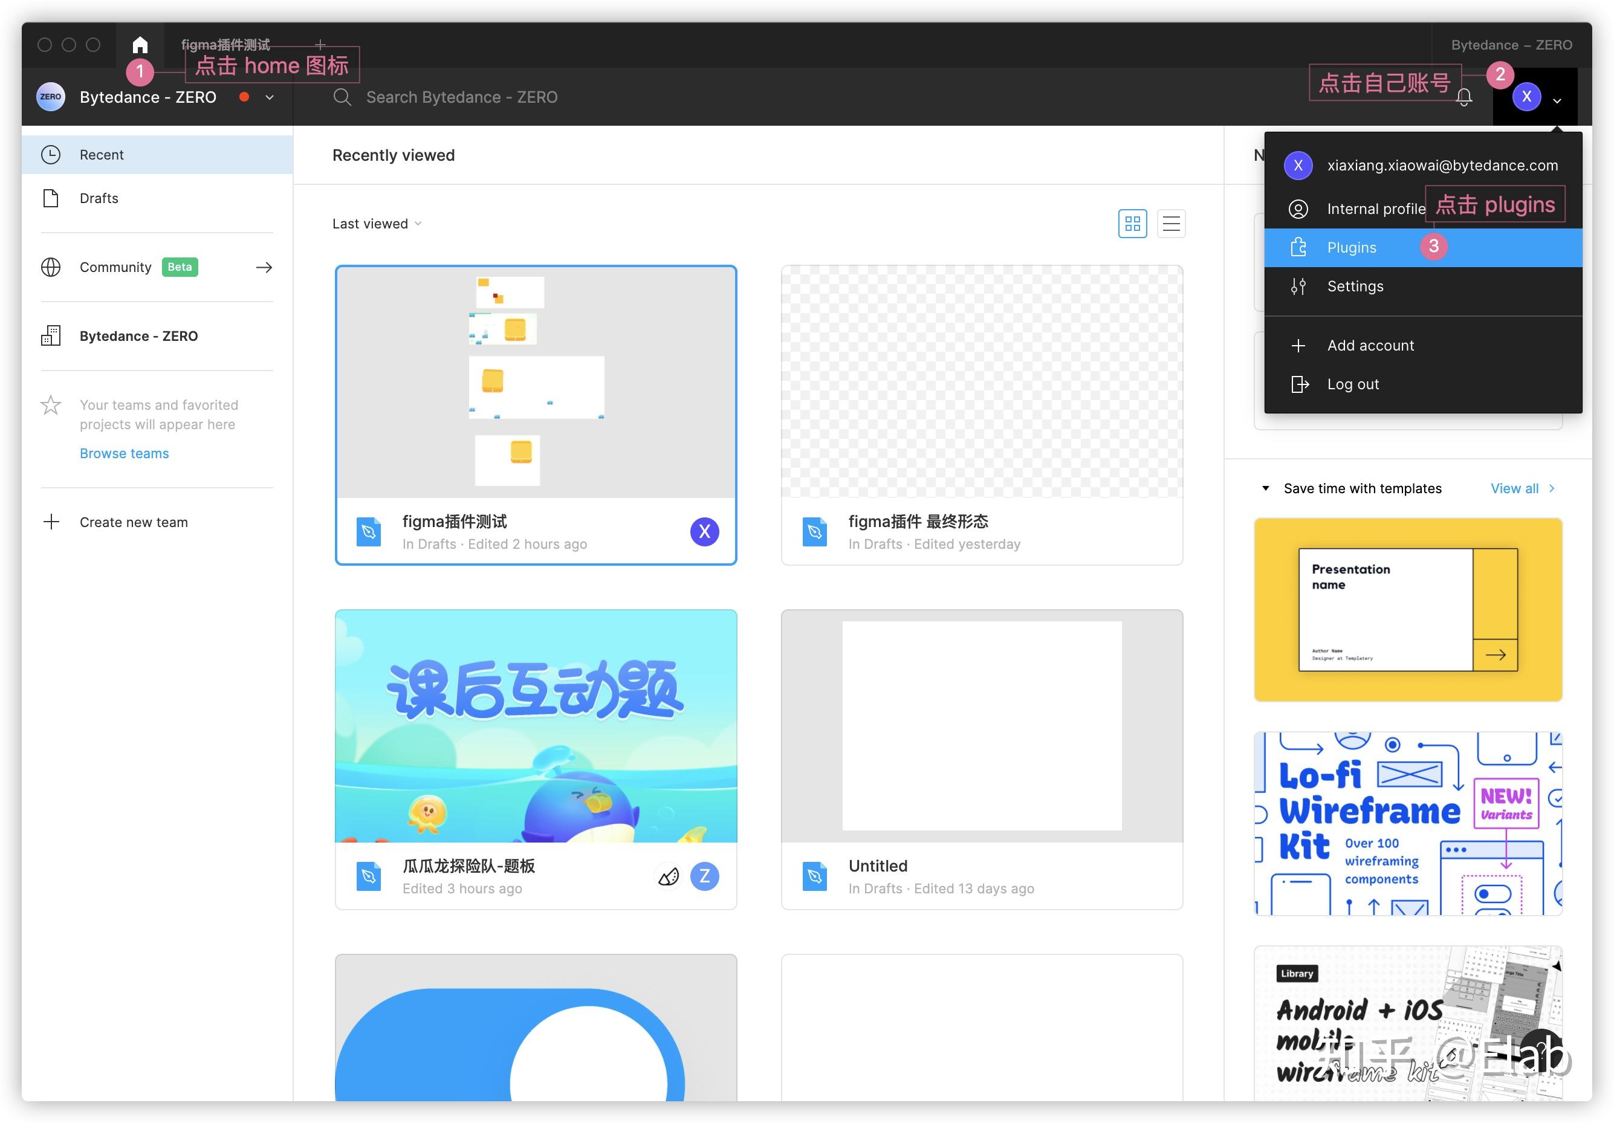Viewport: 1614px width, 1123px height.
Task: Switch to grid view layout
Action: pos(1132,224)
